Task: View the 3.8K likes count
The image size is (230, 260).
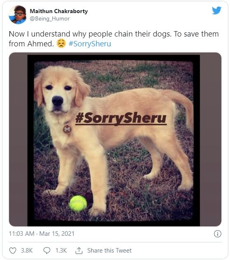Action: (27, 251)
